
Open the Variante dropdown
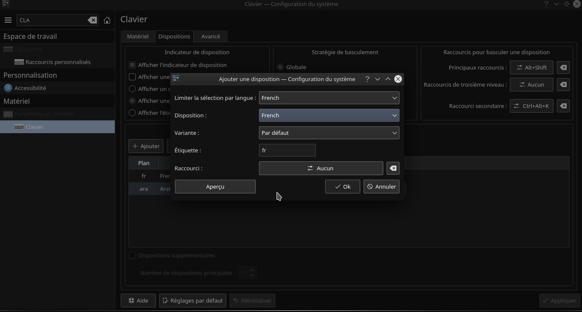pyautogui.click(x=329, y=133)
